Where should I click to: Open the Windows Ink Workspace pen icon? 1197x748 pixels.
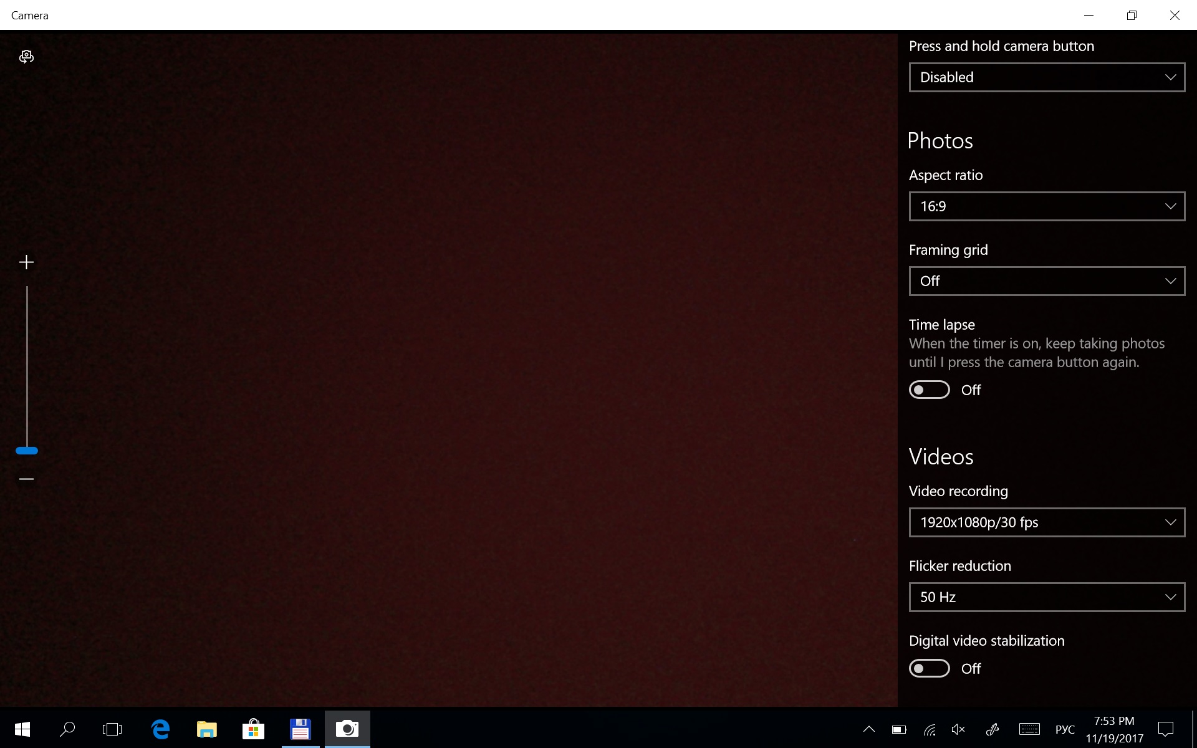992,729
